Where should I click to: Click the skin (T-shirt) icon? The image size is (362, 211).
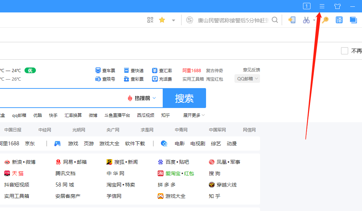[x=337, y=6]
